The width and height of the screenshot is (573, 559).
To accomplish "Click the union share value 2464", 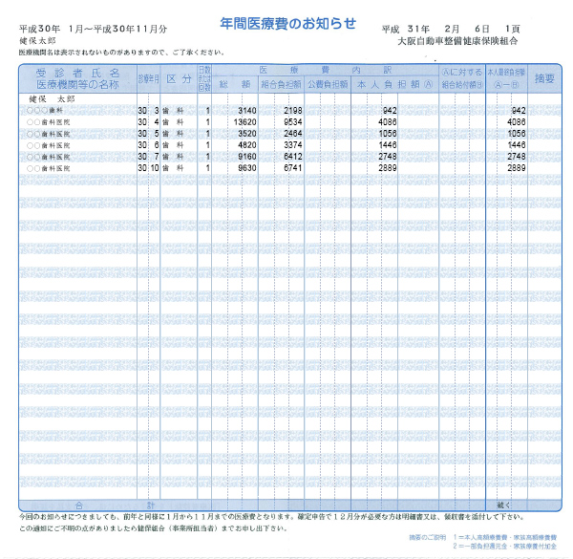I will 293,134.
